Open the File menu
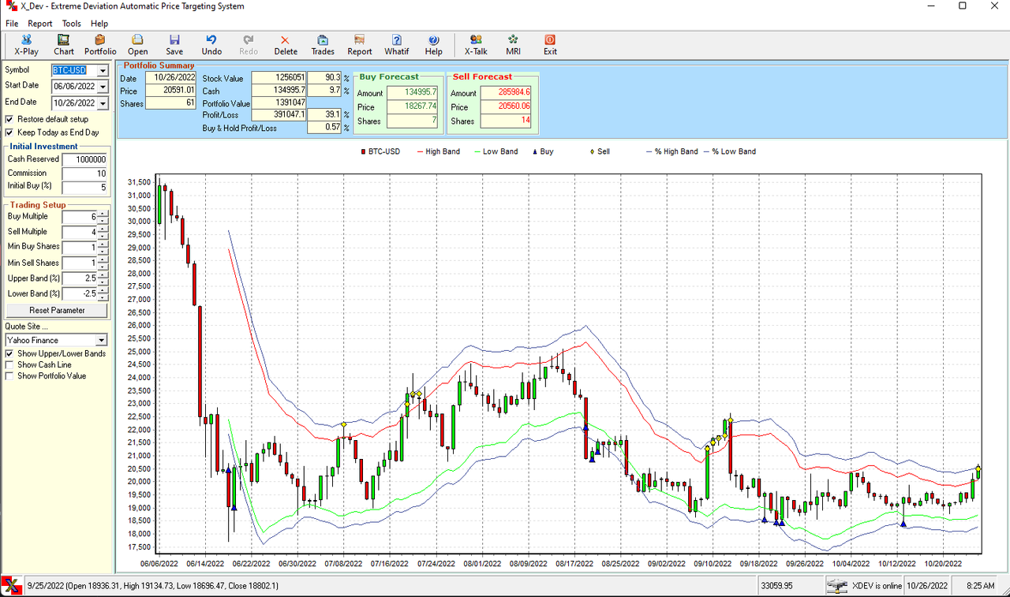 [x=12, y=24]
